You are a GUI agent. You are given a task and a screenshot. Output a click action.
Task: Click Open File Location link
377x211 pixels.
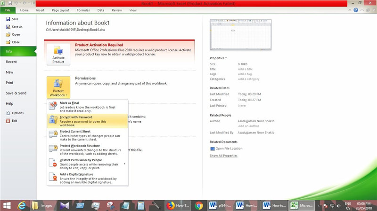pos(229,148)
